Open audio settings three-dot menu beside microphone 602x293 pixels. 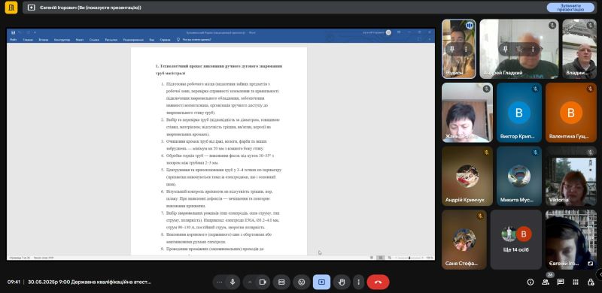pyautogui.click(x=219, y=282)
